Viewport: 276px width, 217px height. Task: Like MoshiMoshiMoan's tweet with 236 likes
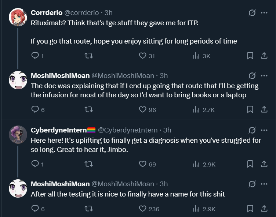point(143,209)
